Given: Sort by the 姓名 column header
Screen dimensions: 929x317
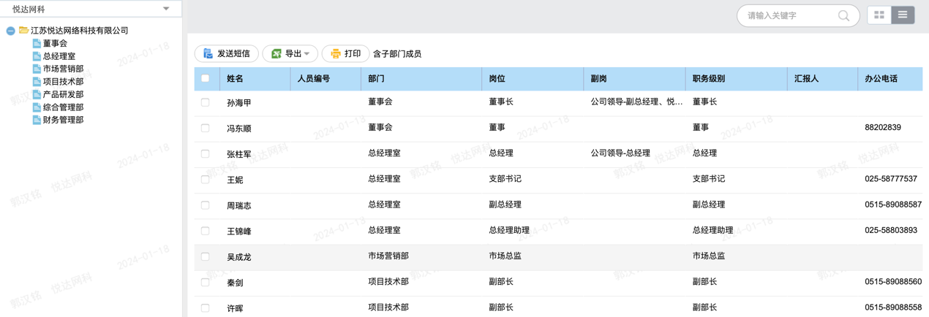Looking at the screenshot, I should pyautogui.click(x=235, y=79).
